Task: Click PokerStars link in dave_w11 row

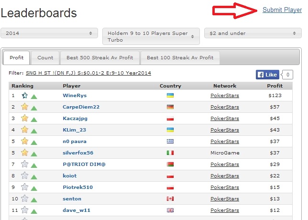Action: click(225, 210)
